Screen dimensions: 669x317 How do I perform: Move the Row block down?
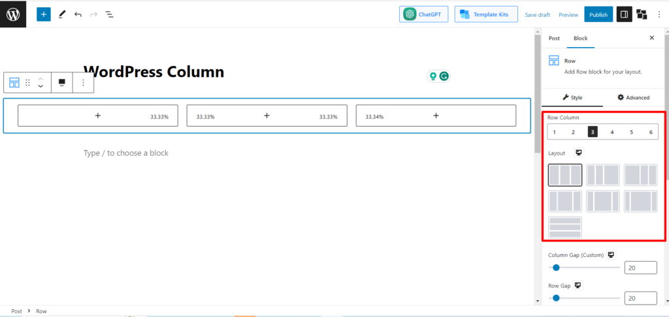(41, 87)
